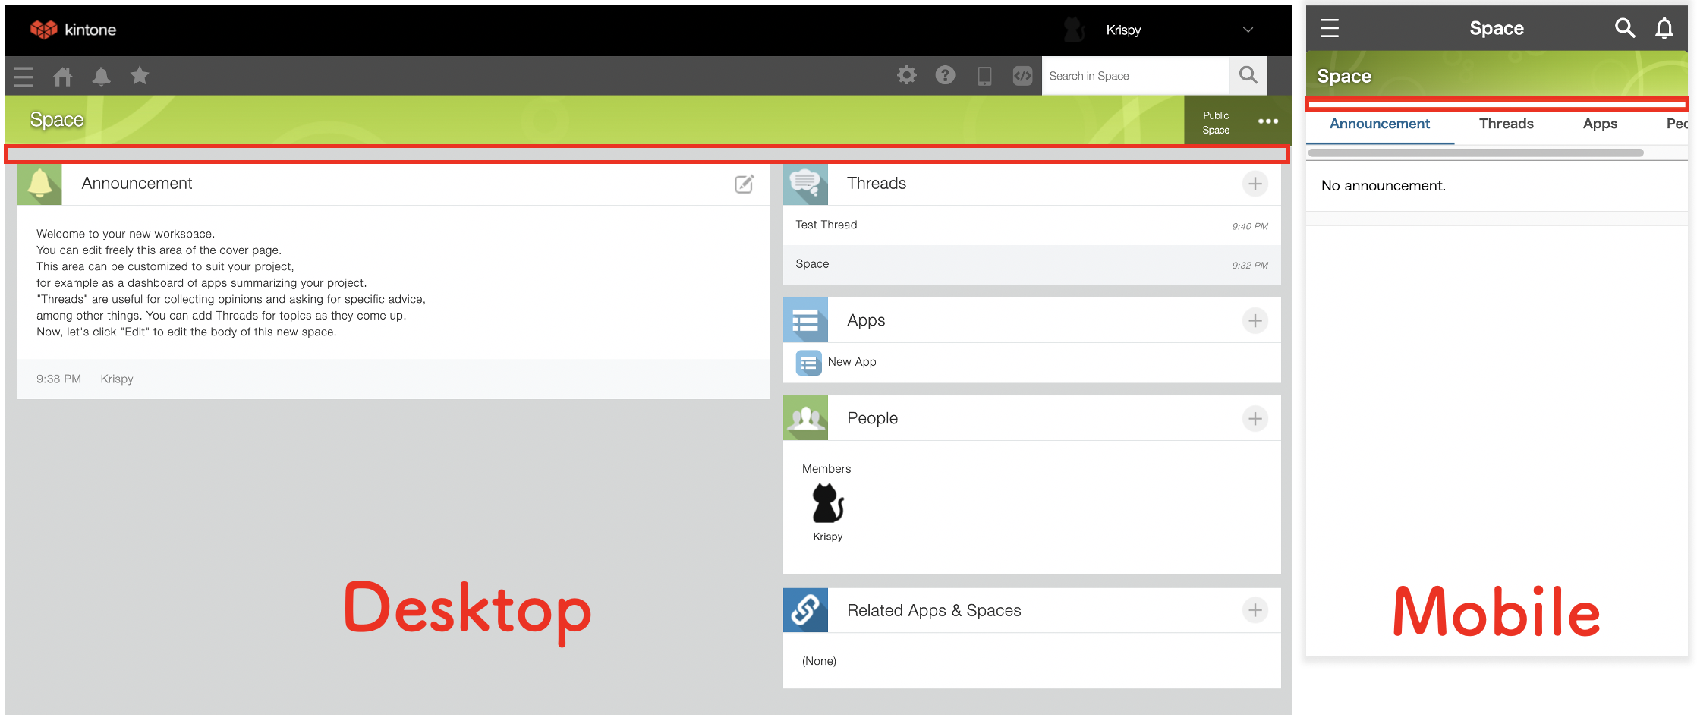Select the Apps tab in the mobile view

click(x=1599, y=123)
